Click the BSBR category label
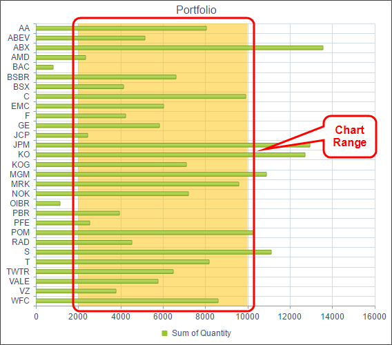Viewport: 392px width, 345px height. (18, 77)
